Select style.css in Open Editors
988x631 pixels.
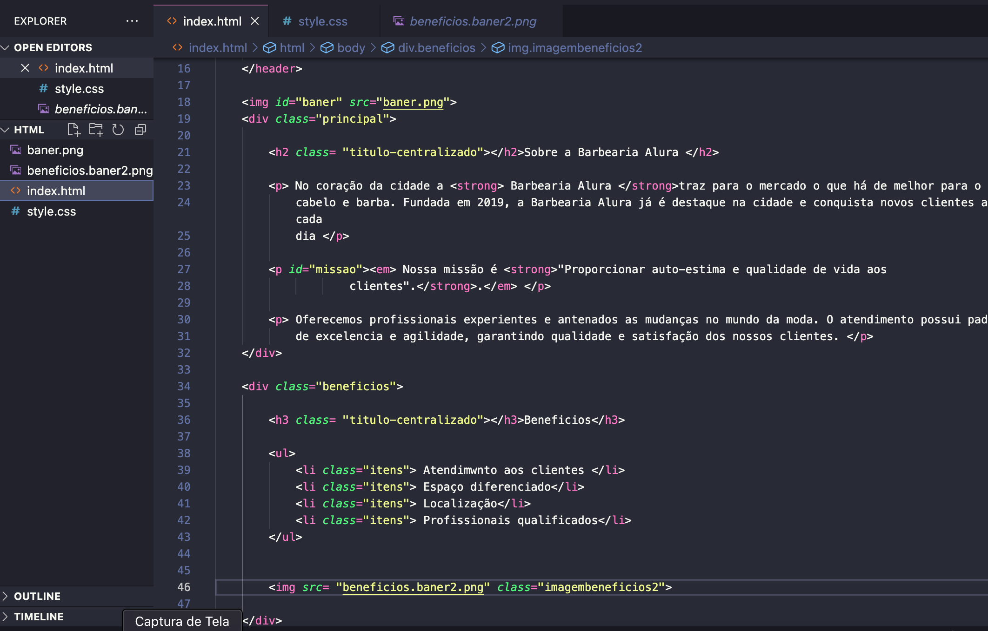click(x=77, y=89)
